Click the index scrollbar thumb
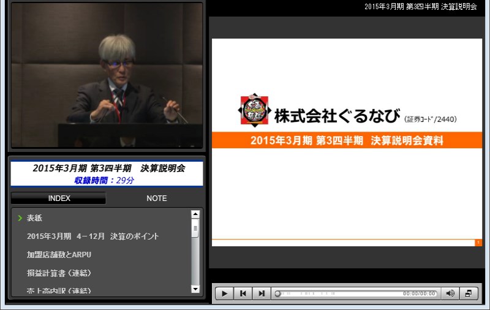This screenshot has height=310, width=490. [195, 228]
